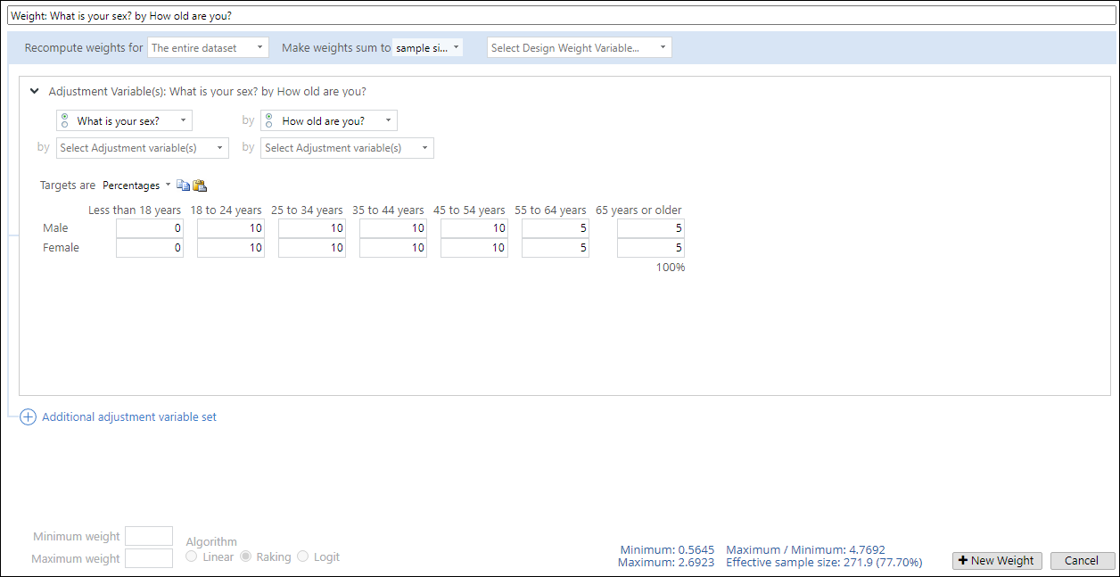The image size is (1120, 577).
Task: Click the weight name field at top
Action: coord(560,16)
